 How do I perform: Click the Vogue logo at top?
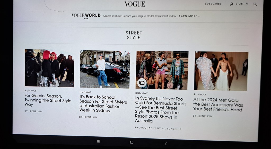coord(135,4)
